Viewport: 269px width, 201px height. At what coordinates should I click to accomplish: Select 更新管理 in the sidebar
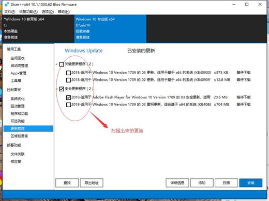[x=28, y=128]
